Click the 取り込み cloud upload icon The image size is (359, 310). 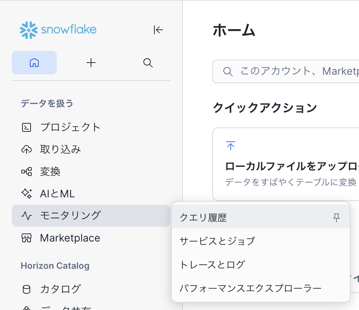[x=27, y=149]
